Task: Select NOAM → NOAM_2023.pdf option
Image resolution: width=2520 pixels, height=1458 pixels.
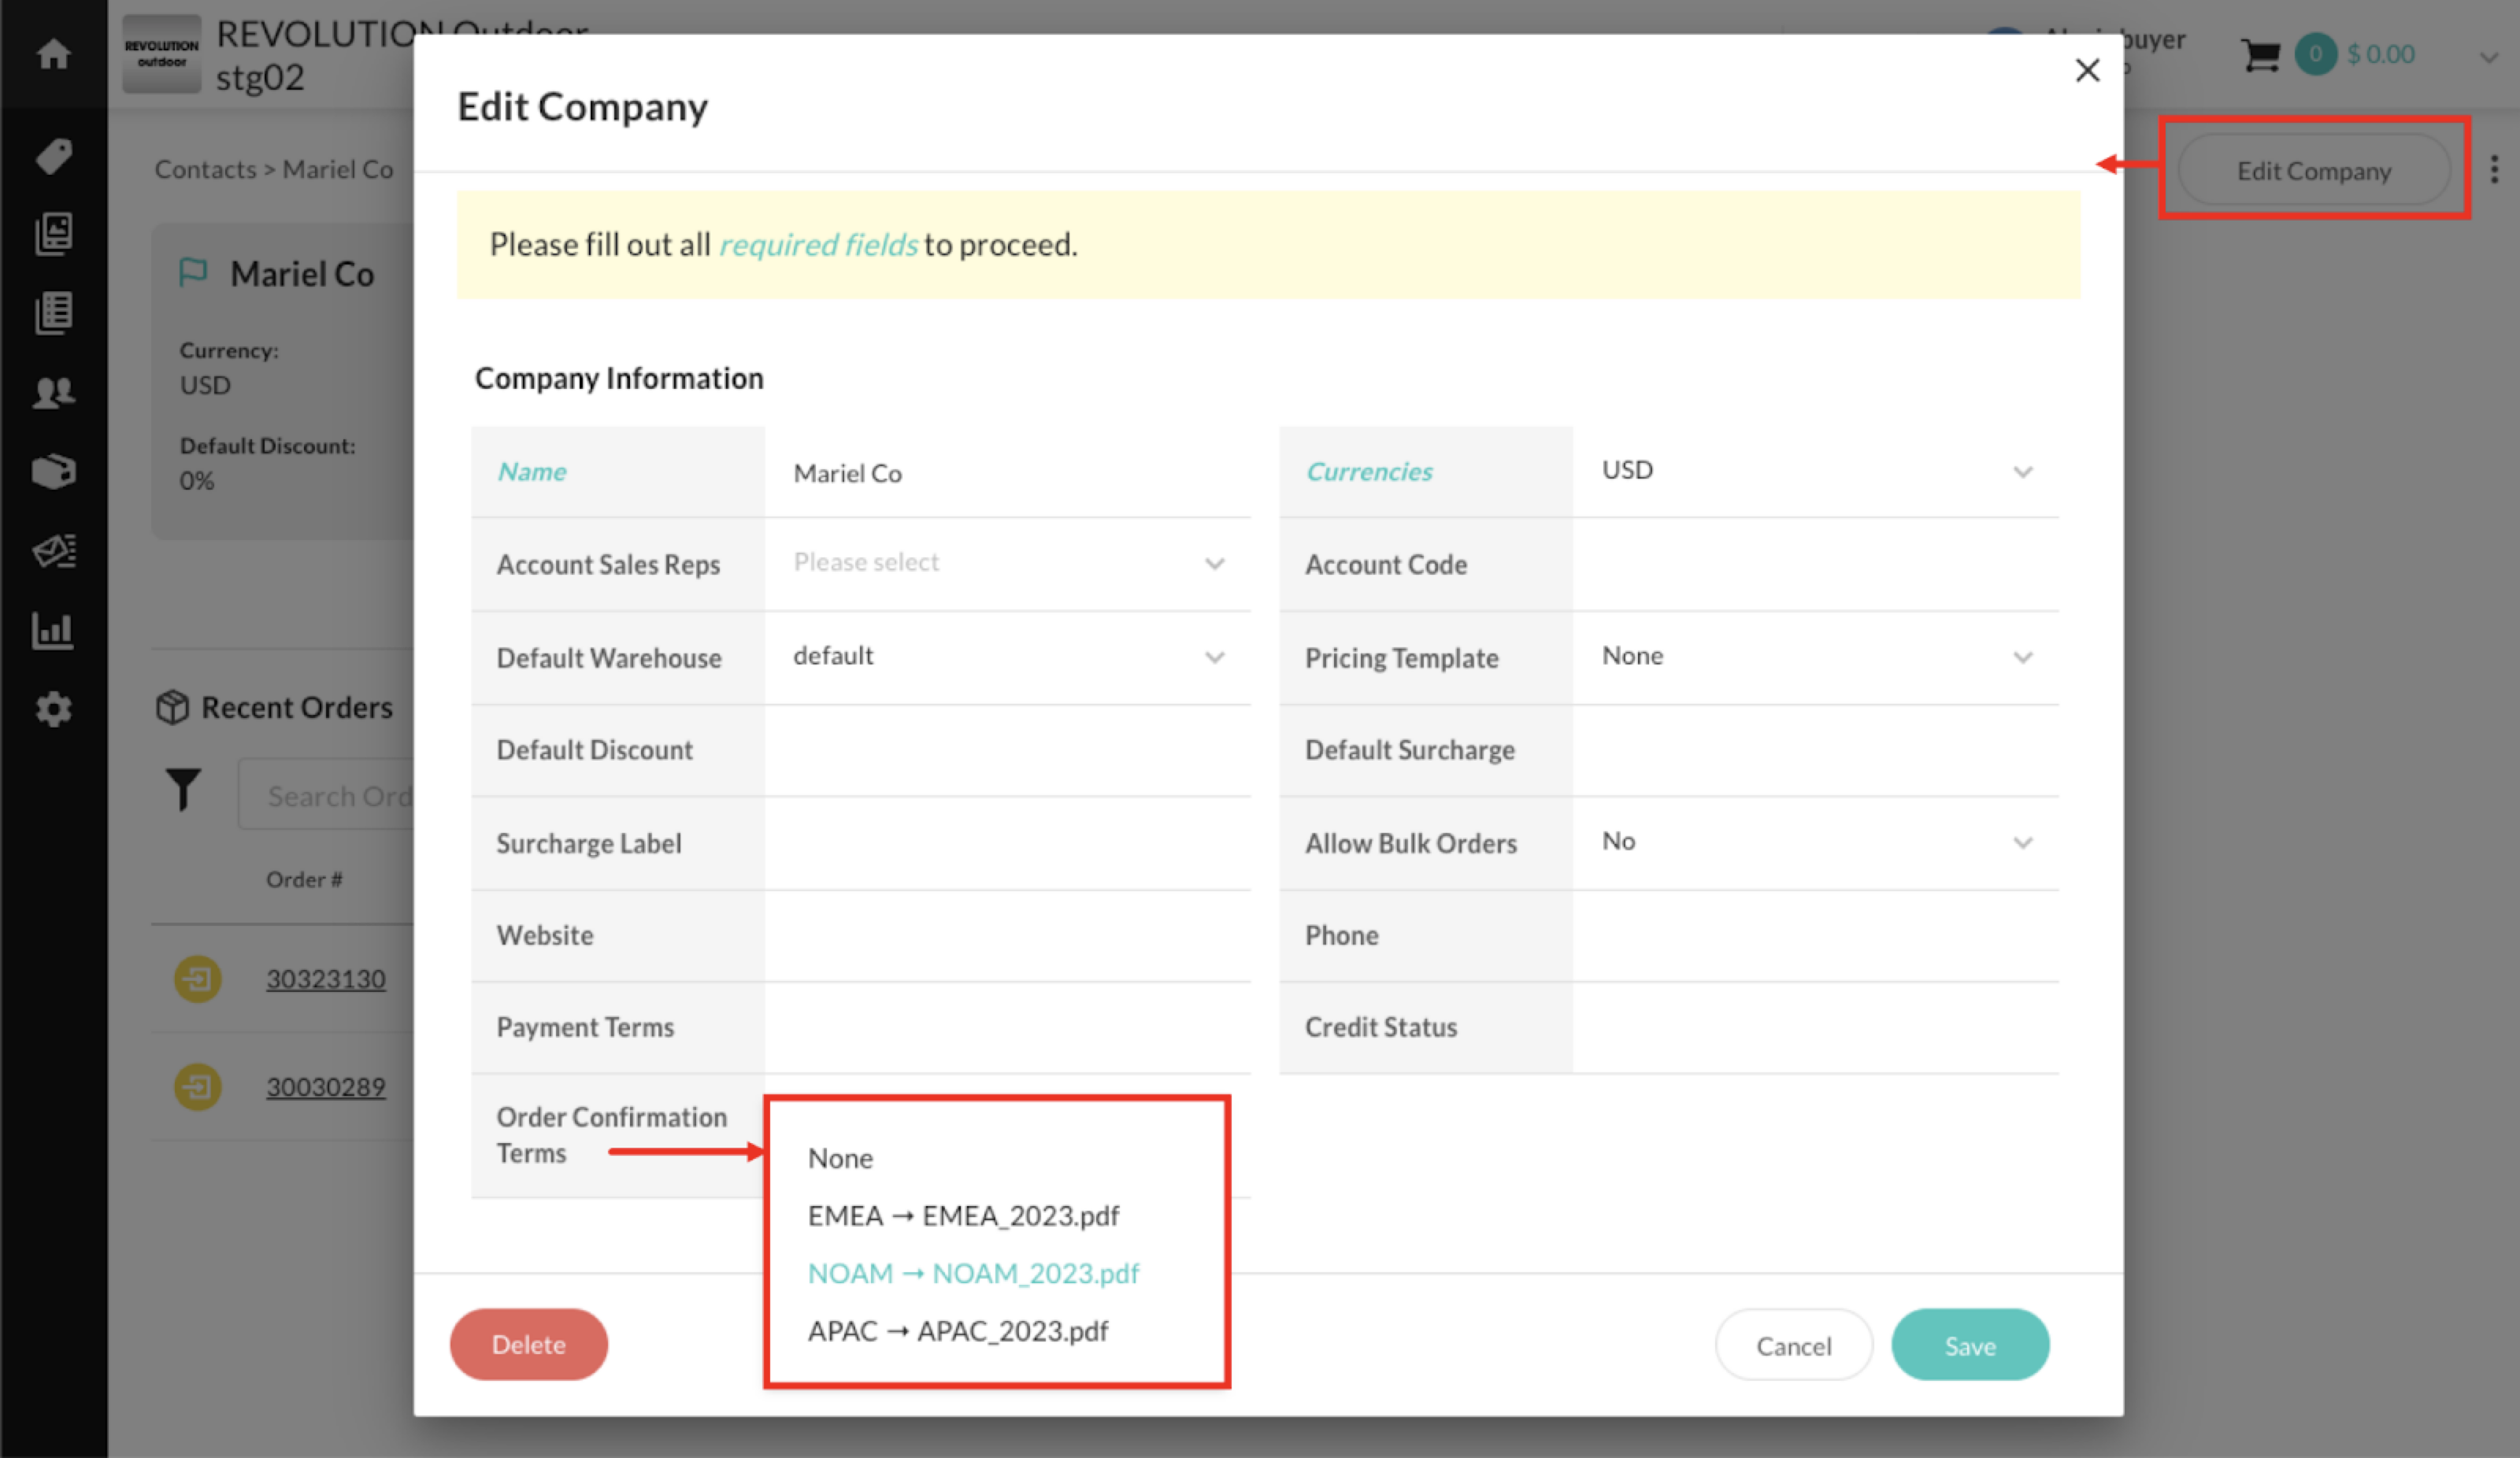Action: pyautogui.click(x=973, y=1273)
